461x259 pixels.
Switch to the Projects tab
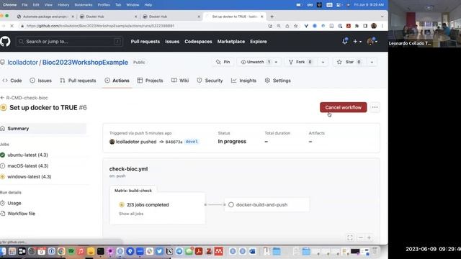(x=150, y=81)
